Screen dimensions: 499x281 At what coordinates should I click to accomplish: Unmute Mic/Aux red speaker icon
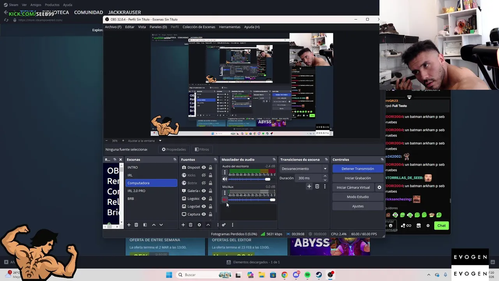(x=225, y=200)
